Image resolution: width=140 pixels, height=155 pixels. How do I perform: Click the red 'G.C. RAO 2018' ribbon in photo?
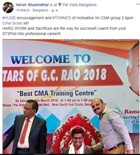(x=62, y=76)
